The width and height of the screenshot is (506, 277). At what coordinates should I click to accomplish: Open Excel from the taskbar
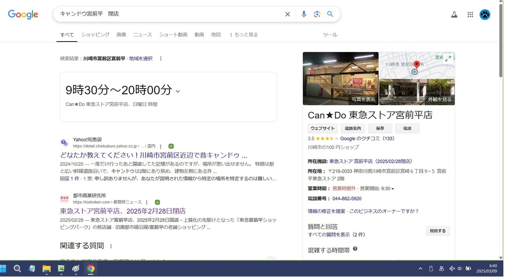click(61, 269)
